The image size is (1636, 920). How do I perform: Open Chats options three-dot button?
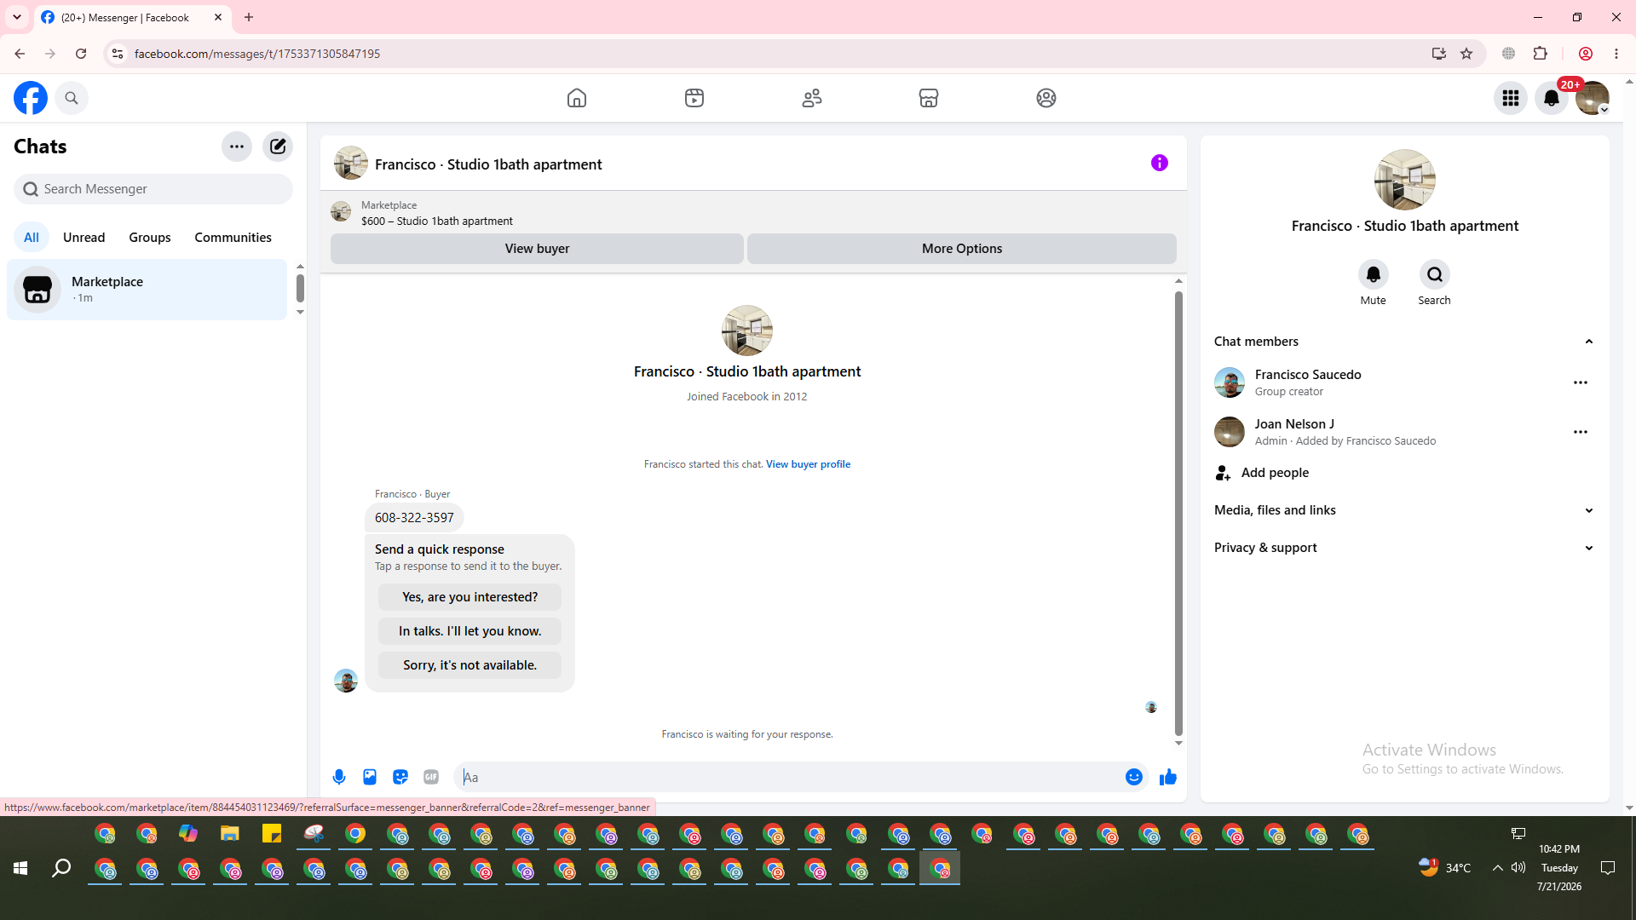coord(237,147)
